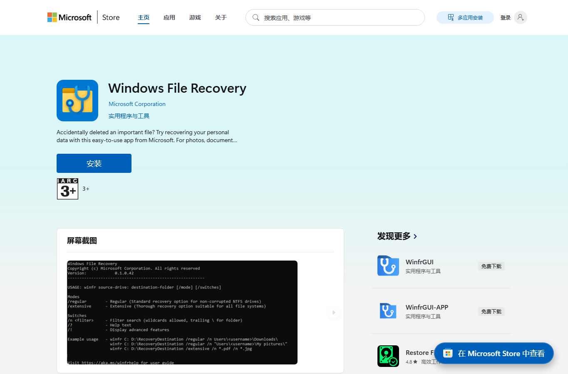The width and height of the screenshot is (568, 374).
Task: Click 免费下载 for WinfrGUI-APP
Action: tap(491, 311)
